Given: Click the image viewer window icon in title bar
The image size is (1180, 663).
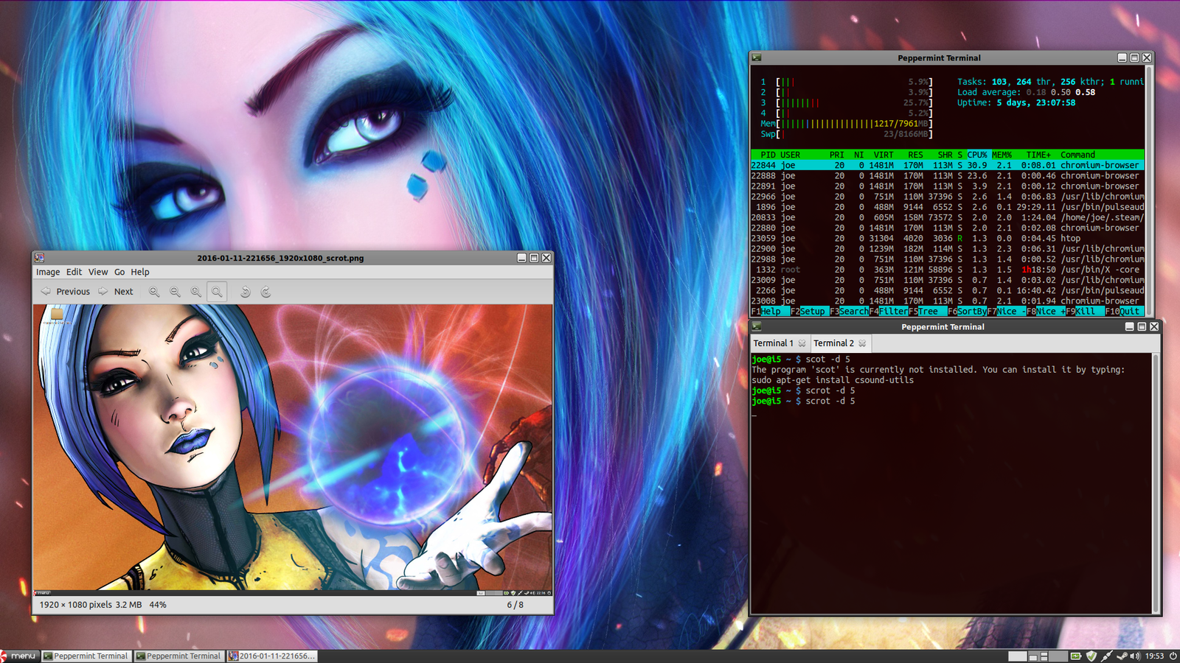Looking at the screenshot, I should [40, 258].
